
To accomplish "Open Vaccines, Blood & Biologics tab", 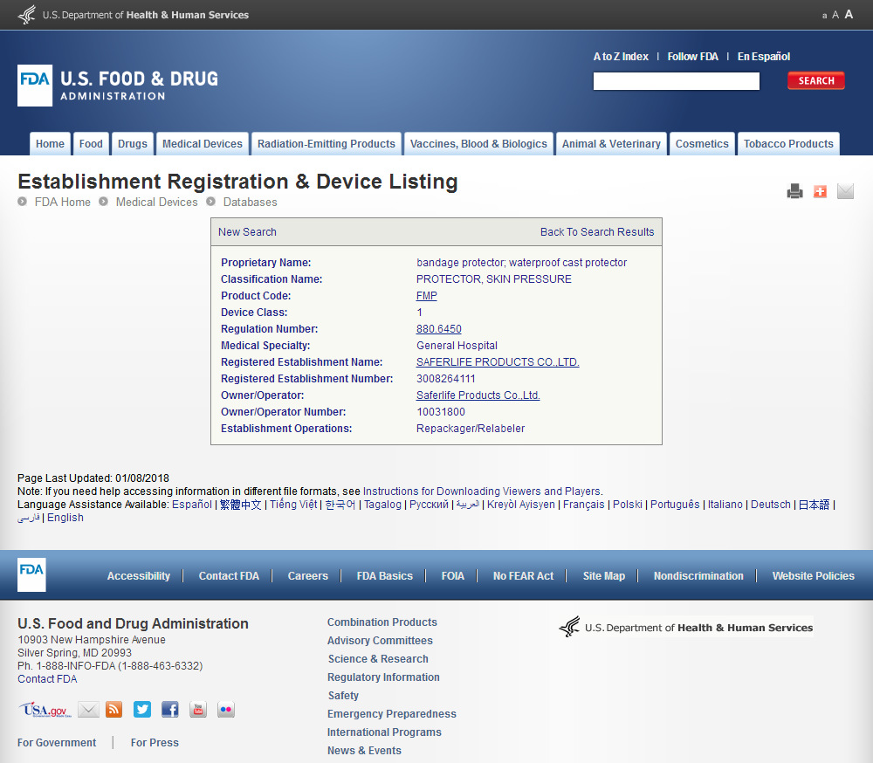I will [x=478, y=144].
